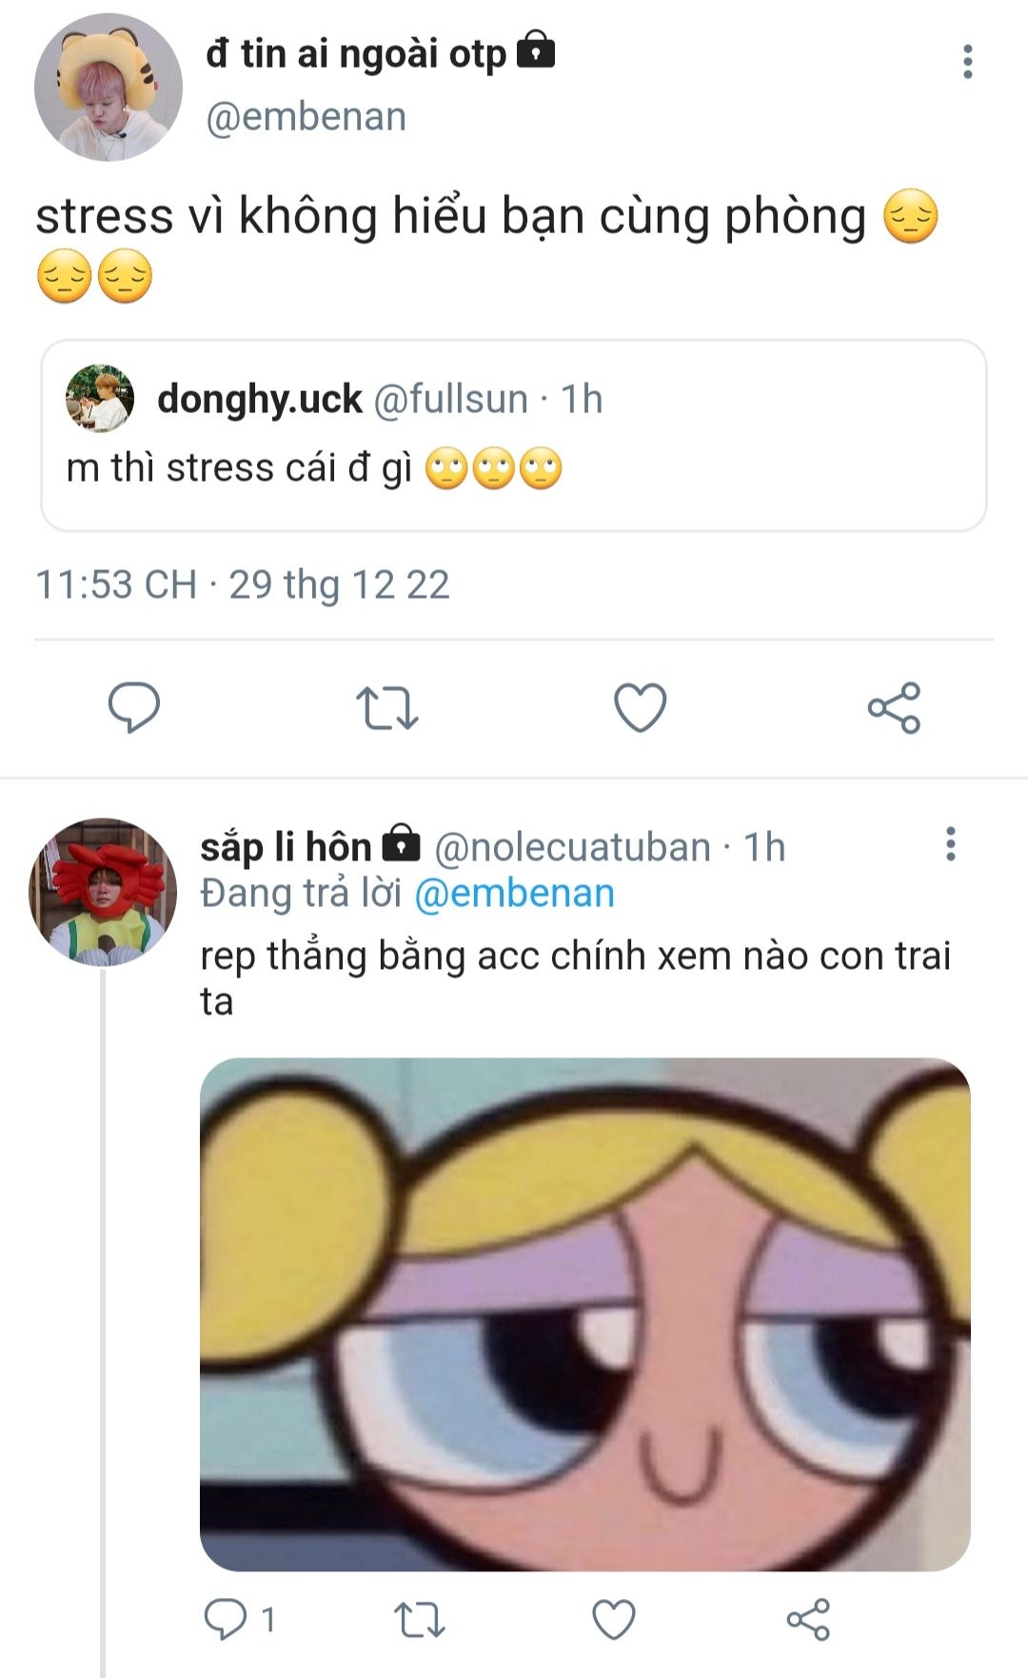Click the @embenan handle under the display name
Image resolution: width=1028 pixels, height=1678 pixels.
pos(306,117)
